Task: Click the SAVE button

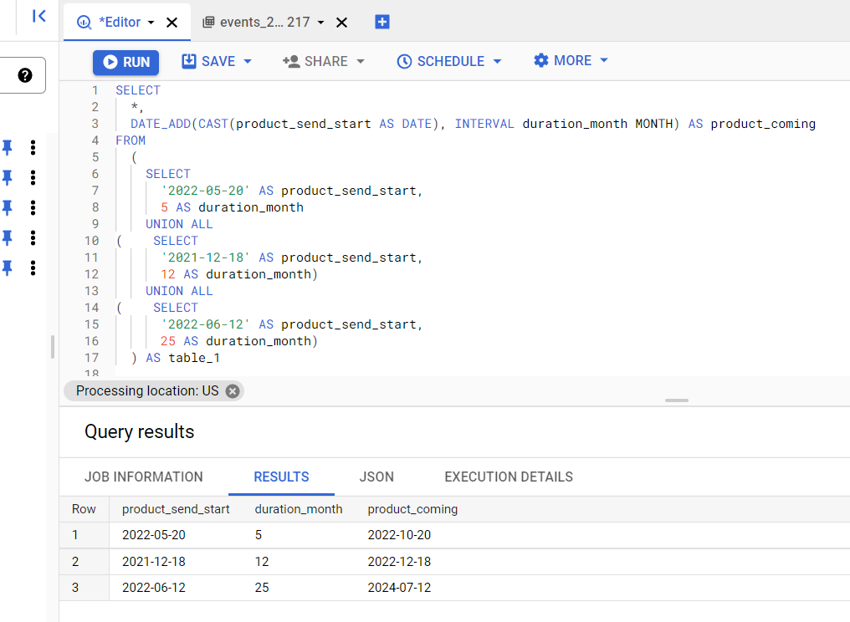Action: click(x=208, y=61)
